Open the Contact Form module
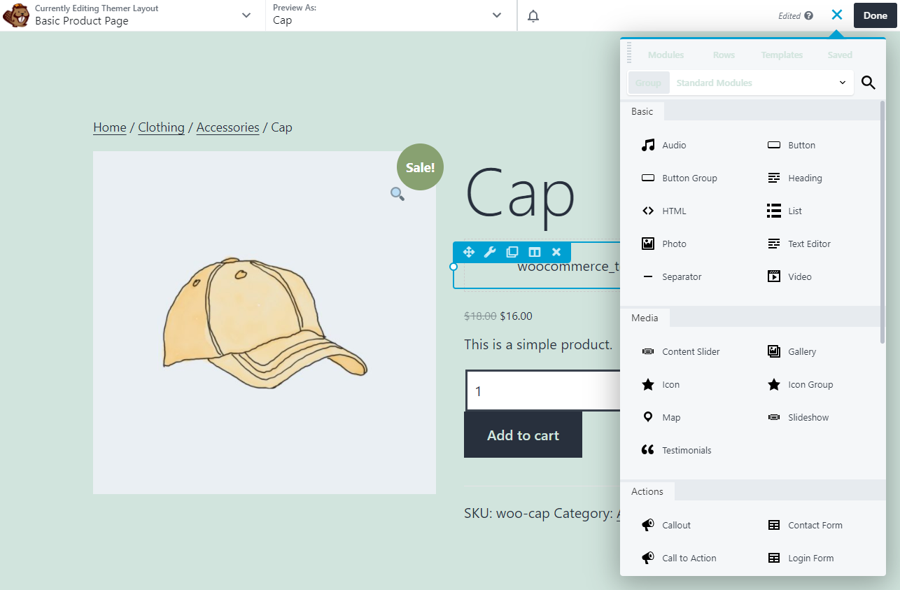The image size is (900, 590). tap(814, 525)
